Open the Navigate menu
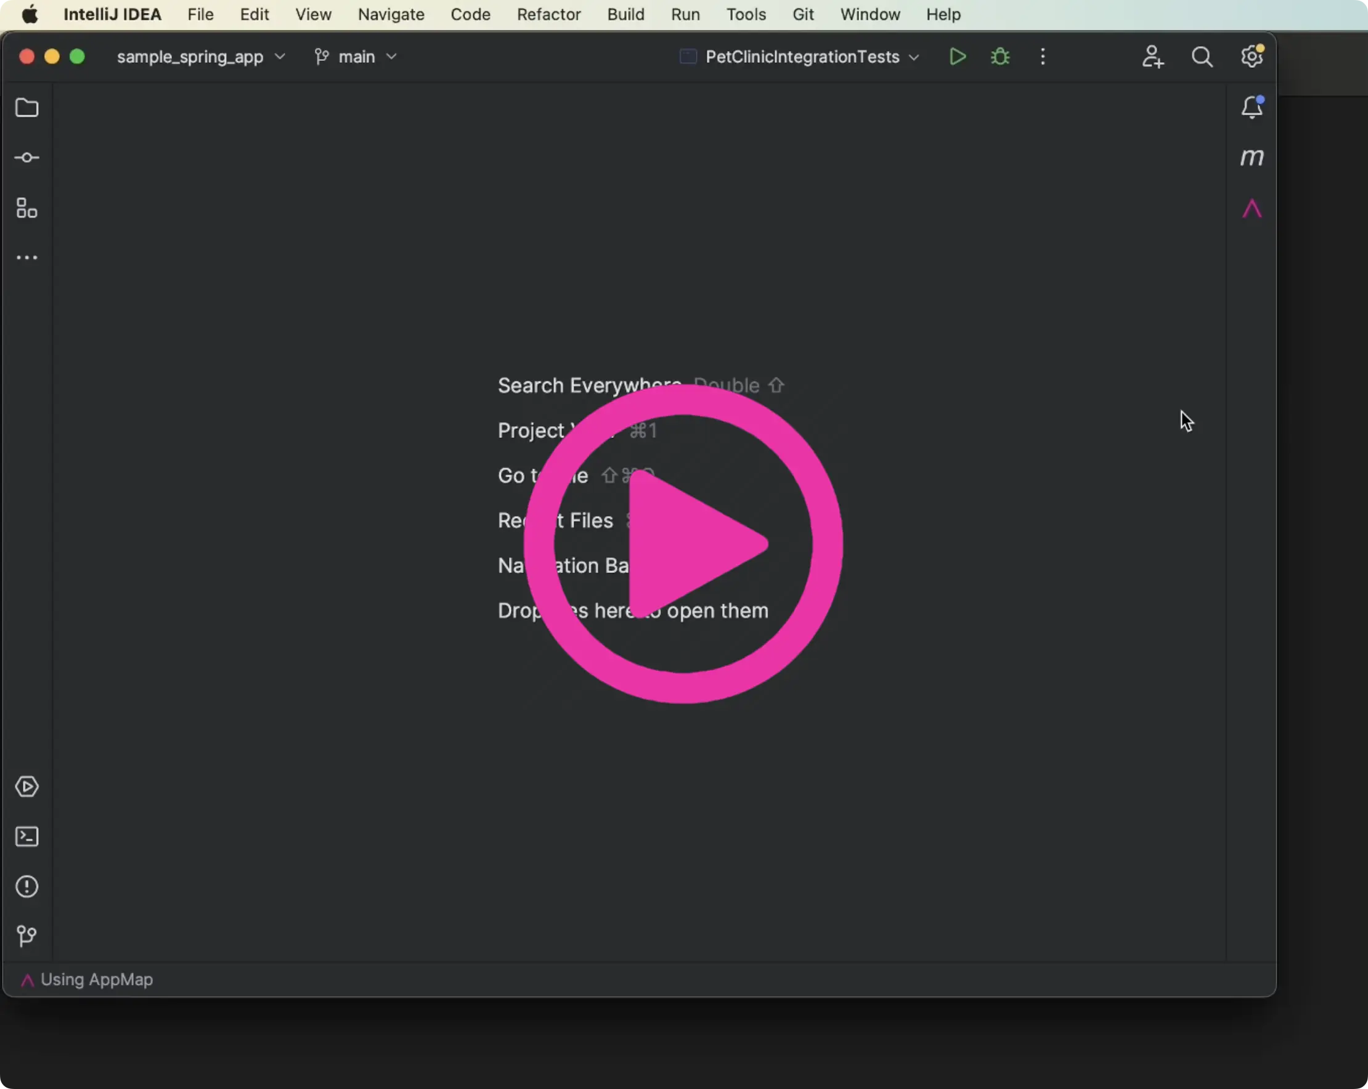Viewport: 1368px width, 1089px height. click(391, 14)
